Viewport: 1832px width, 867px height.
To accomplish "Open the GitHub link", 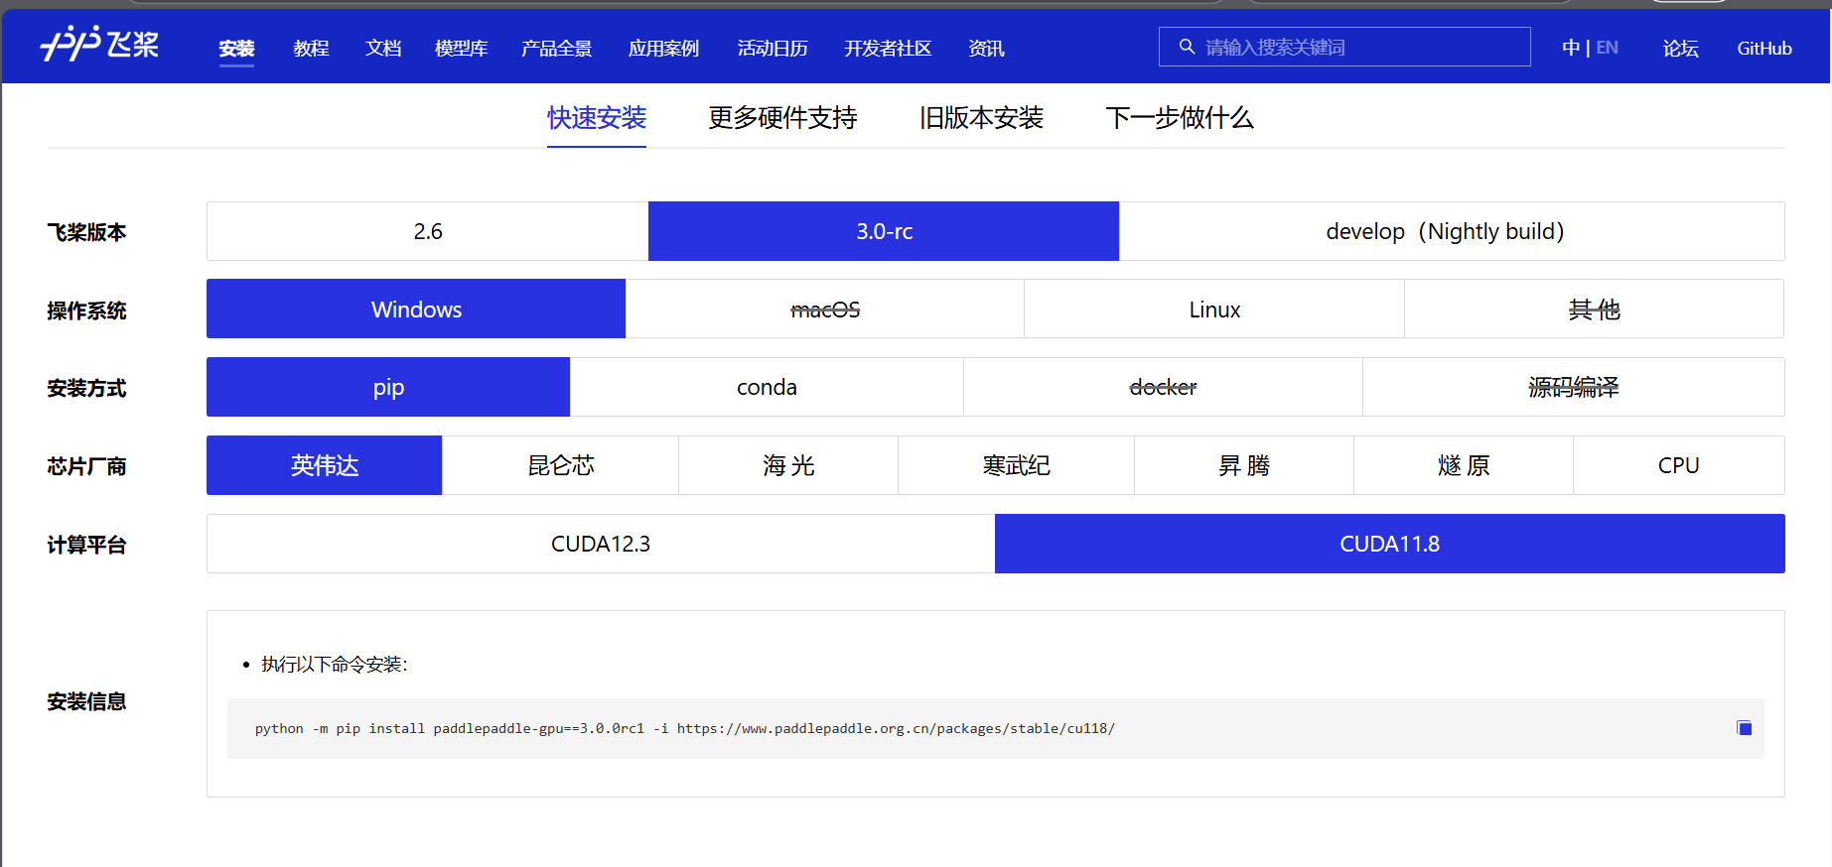I will [x=1764, y=48].
